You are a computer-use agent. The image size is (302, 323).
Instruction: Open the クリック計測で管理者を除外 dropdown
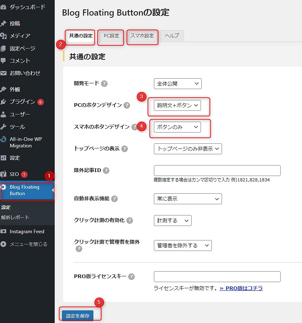click(x=183, y=246)
